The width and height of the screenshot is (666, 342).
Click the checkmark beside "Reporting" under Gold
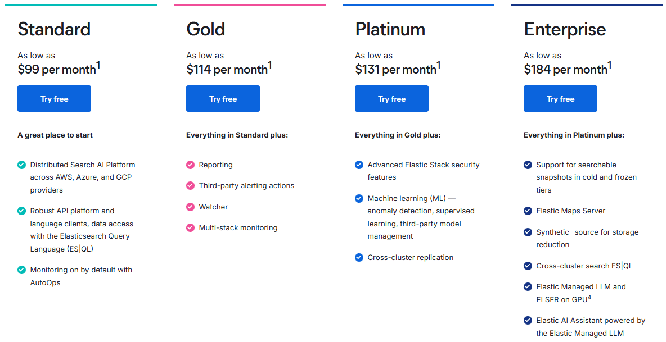(x=190, y=165)
